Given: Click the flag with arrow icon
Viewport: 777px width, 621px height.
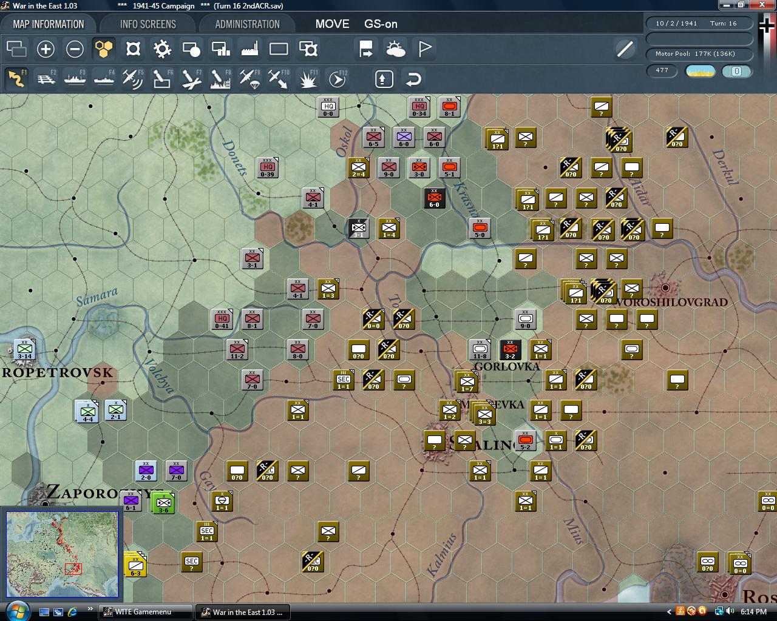Looking at the screenshot, I should [366, 49].
